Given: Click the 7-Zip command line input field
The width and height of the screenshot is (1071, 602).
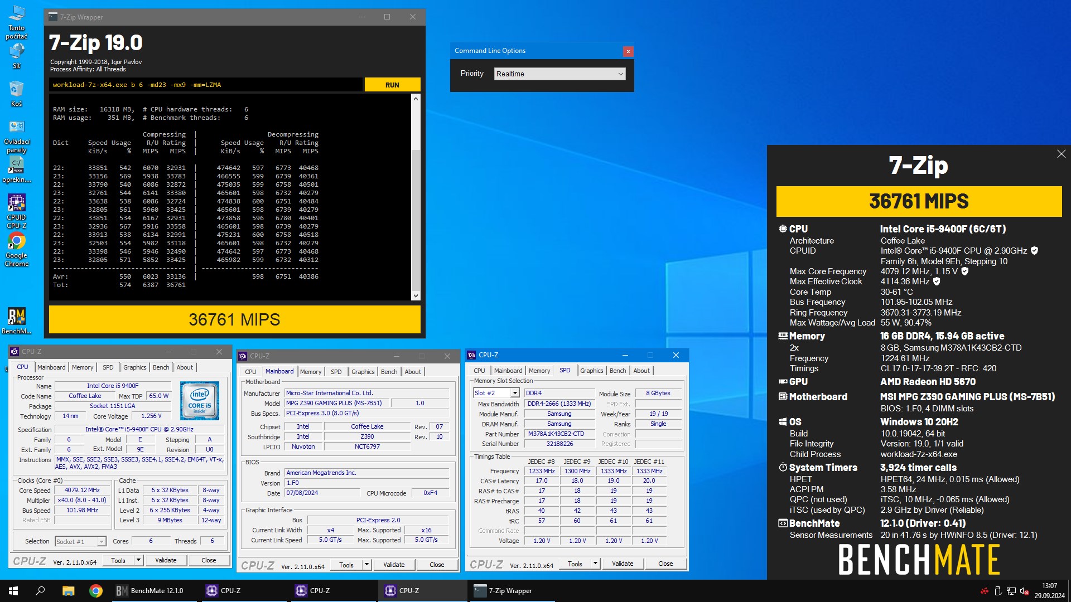Looking at the screenshot, I should (205, 85).
